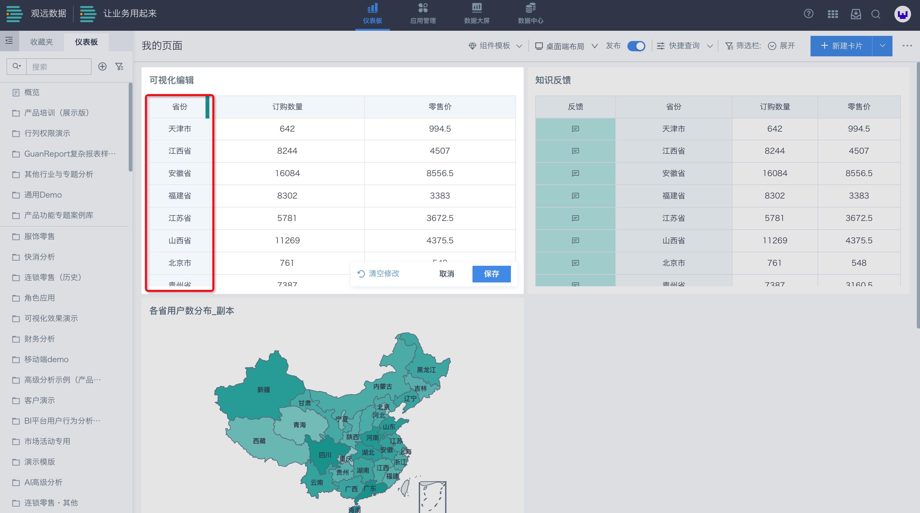Click the 保存 button

pyautogui.click(x=491, y=274)
